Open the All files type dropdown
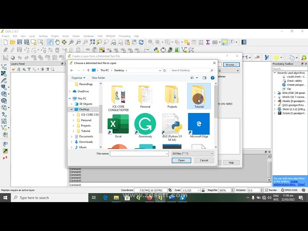This screenshot has height=231, width=308. pyautogui.click(x=192, y=154)
